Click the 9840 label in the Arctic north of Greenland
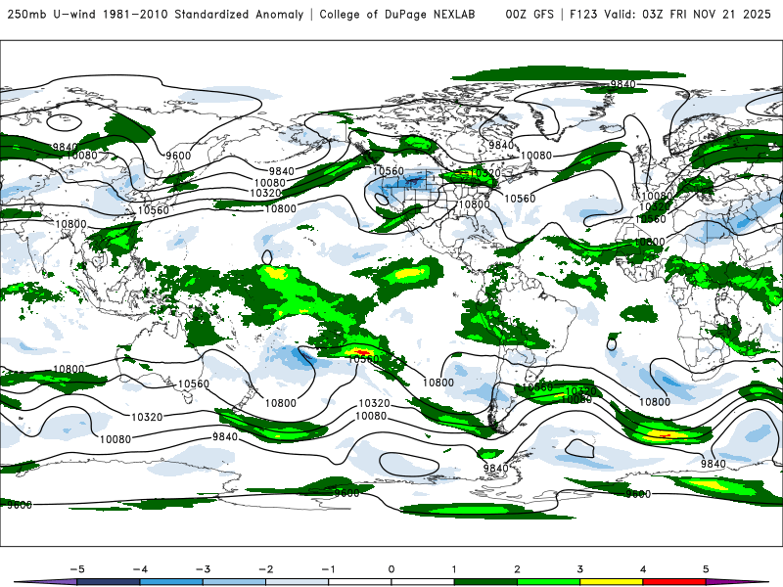The height and width of the screenshot is (587, 783). pos(622,84)
